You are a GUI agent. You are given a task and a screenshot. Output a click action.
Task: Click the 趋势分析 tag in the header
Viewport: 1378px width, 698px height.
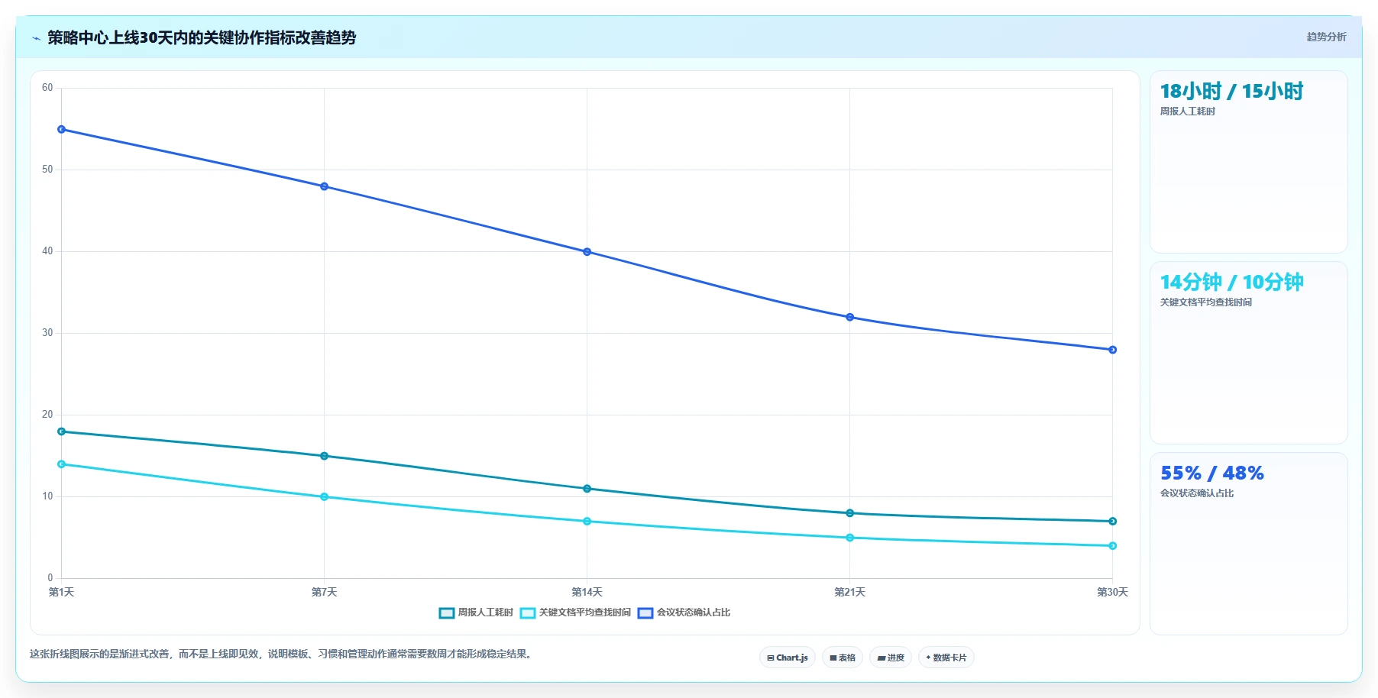click(1326, 37)
